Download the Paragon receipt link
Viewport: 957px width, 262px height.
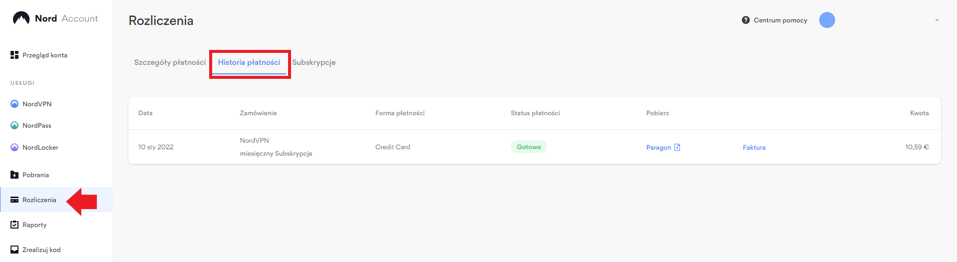click(x=658, y=147)
